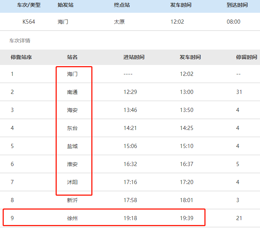Click the 19:18 arrival time for 徐州
Image resolution: width=260 pixels, height=228 pixels.
pyautogui.click(x=130, y=218)
